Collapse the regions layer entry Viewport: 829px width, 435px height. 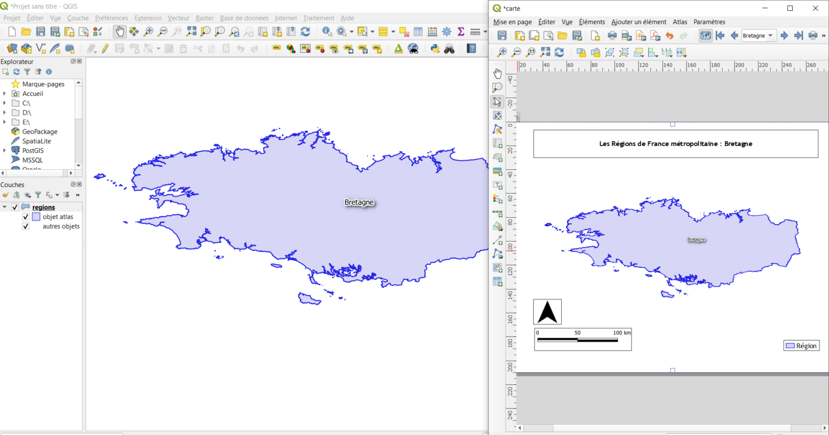(5, 207)
